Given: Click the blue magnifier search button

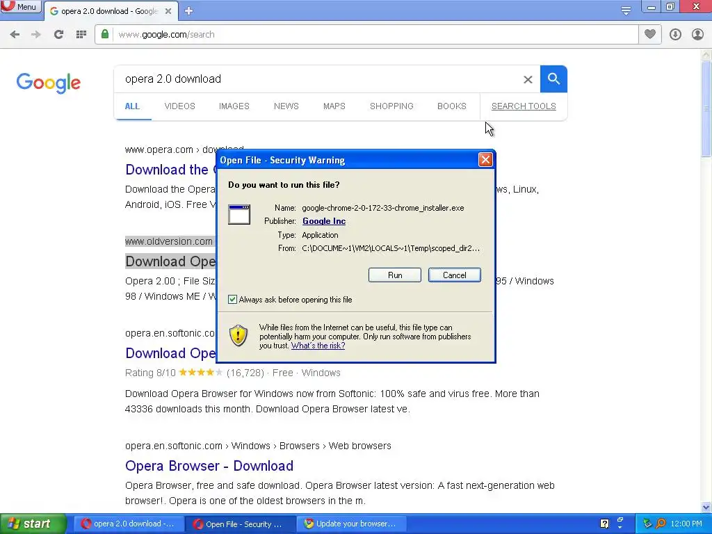Looking at the screenshot, I should click(553, 79).
